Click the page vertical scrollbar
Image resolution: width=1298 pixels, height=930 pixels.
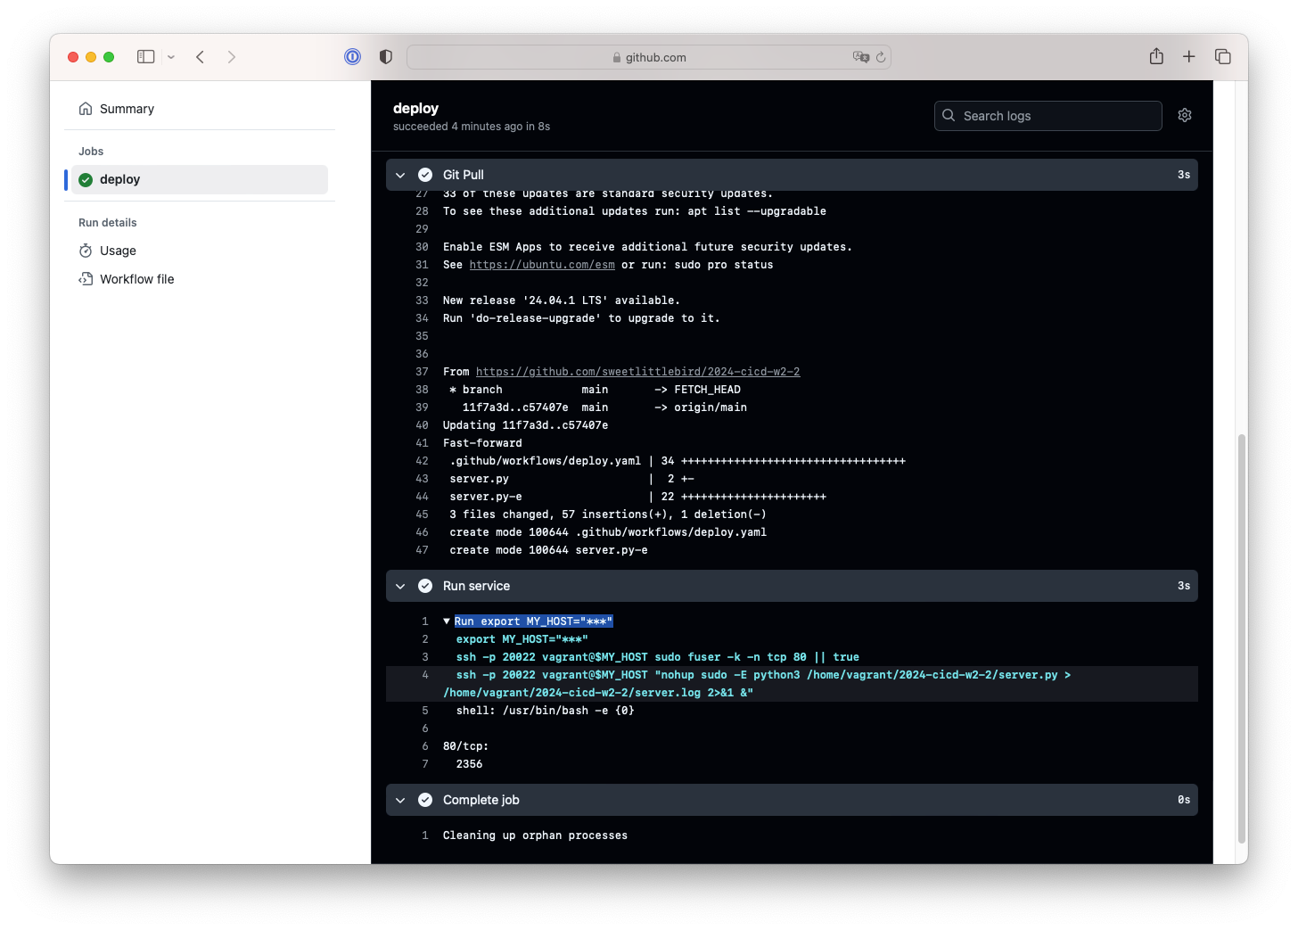(1242, 638)
